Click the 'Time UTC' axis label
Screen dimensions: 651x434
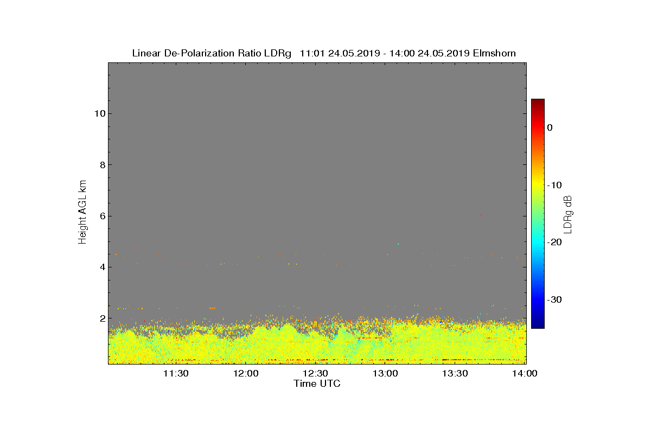[317, 384]
